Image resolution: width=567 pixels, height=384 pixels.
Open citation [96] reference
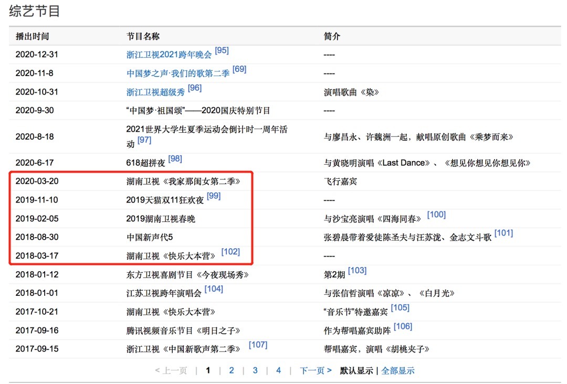pyautogui.click(x=195, y=88)
